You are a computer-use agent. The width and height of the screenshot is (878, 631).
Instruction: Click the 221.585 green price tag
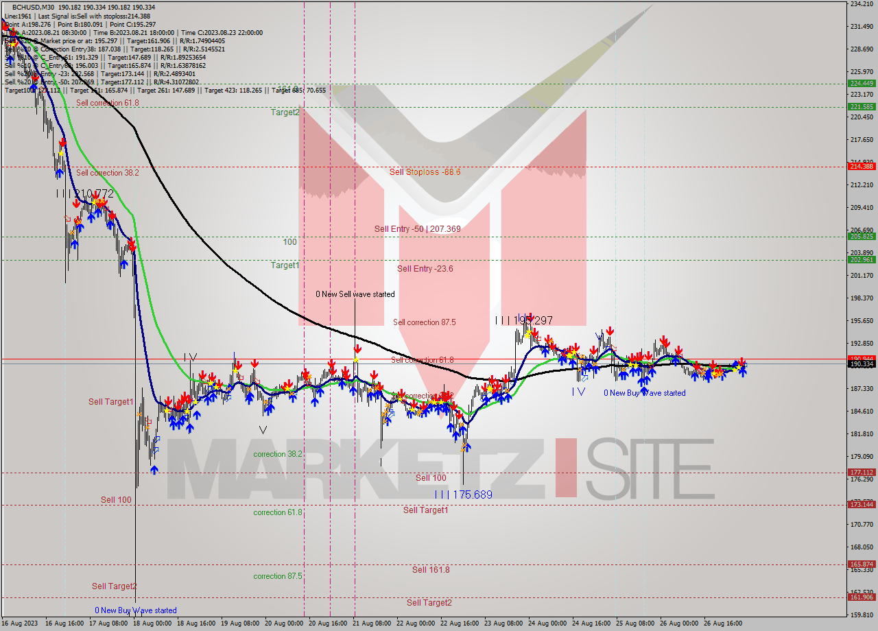click(x=862, y=107)
